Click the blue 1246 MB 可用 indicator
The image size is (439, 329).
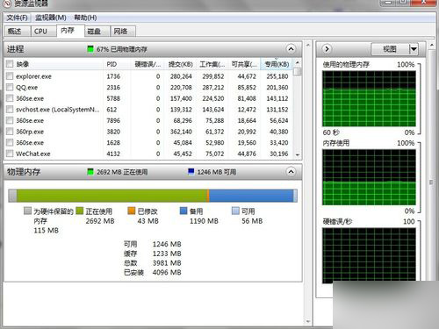click(x=191, y=172)
